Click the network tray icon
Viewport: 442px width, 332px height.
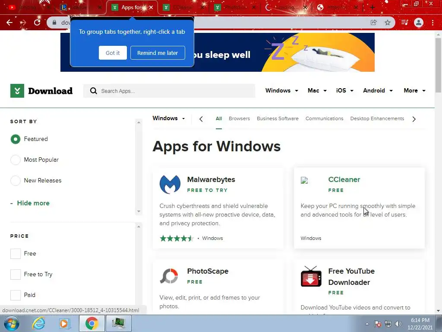tap(388, 324)
